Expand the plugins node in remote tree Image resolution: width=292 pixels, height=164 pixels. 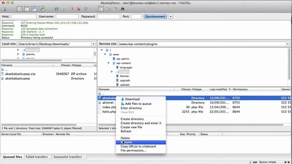[112, 72]
